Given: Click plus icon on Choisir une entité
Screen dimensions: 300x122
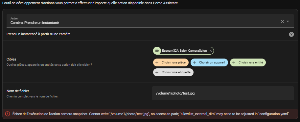Looking at the screenshot, I should click(x=234, y=62).
